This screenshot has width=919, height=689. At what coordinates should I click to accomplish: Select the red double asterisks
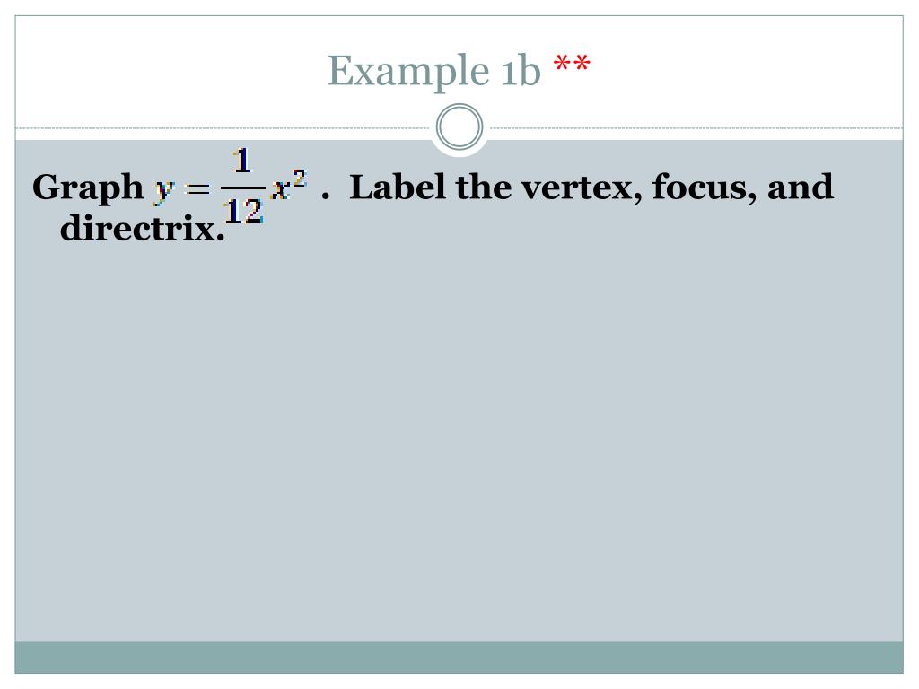[x=572, y=64]
